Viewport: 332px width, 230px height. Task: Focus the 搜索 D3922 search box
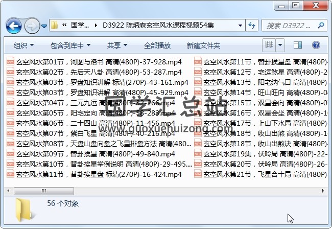click(x=294, y=26)
